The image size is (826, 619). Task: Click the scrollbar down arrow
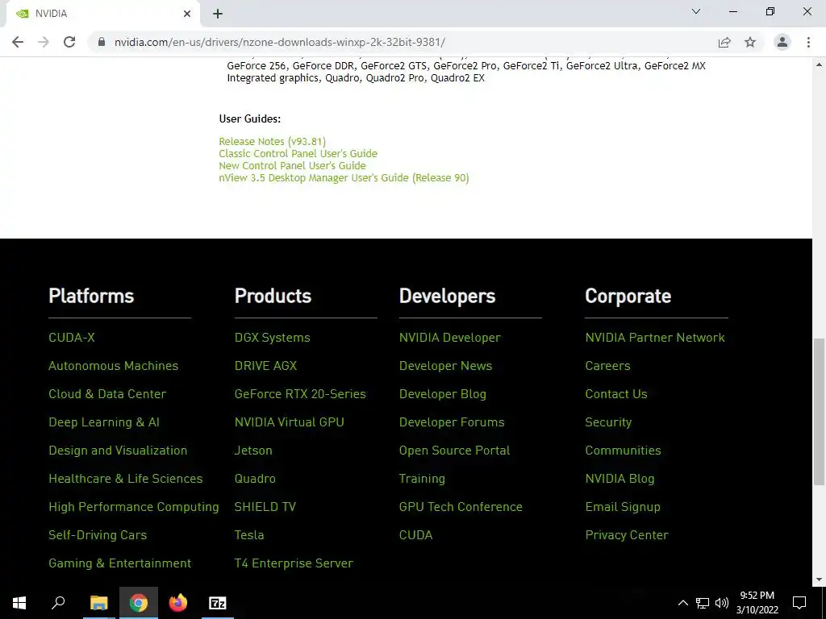[820, 580]
